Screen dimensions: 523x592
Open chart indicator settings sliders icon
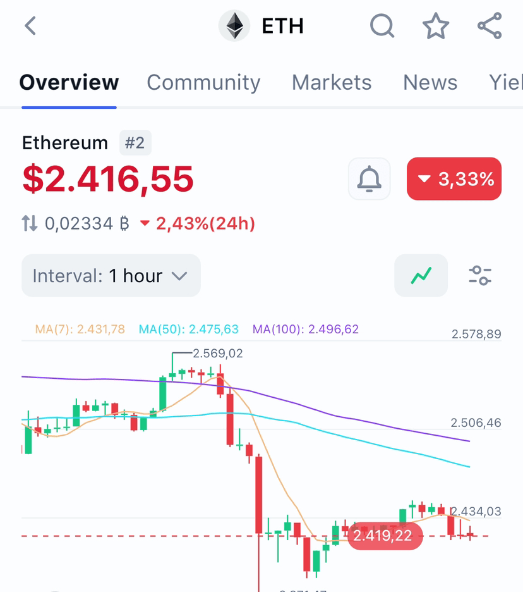click(480, 276)
